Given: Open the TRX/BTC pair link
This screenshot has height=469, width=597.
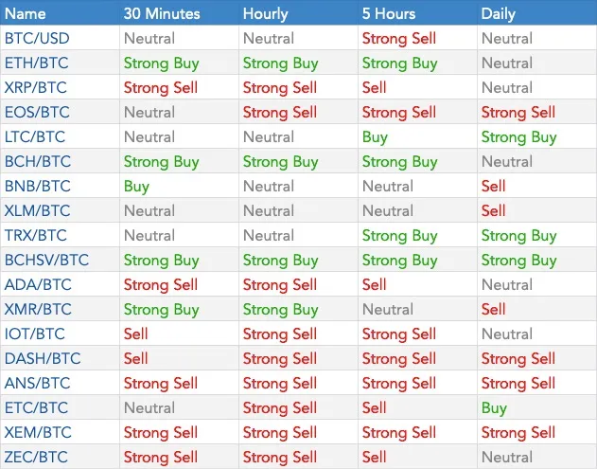Looking at the screenshot, I should tap(35, 235).
